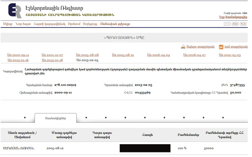Open the Հայտի կարգավիճակ menu item
Viewport: 252px width, 157px height.
(x=50, y=24)
